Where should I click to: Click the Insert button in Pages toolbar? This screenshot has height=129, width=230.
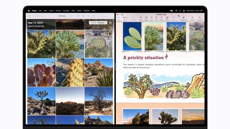(x=141, y=19)
